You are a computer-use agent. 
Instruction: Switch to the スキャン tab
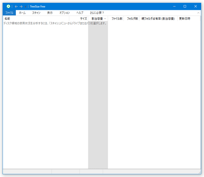click(x=36, y=13)
